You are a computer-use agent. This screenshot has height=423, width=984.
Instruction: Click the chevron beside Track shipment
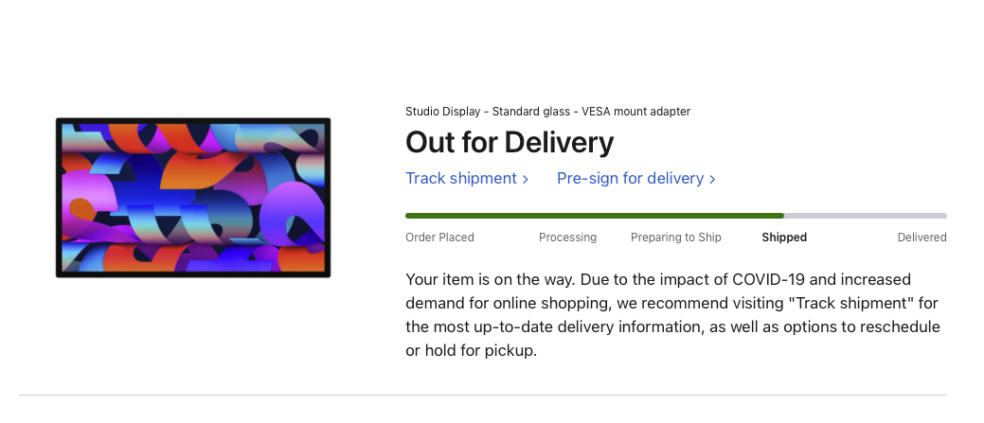click(525, 179)
